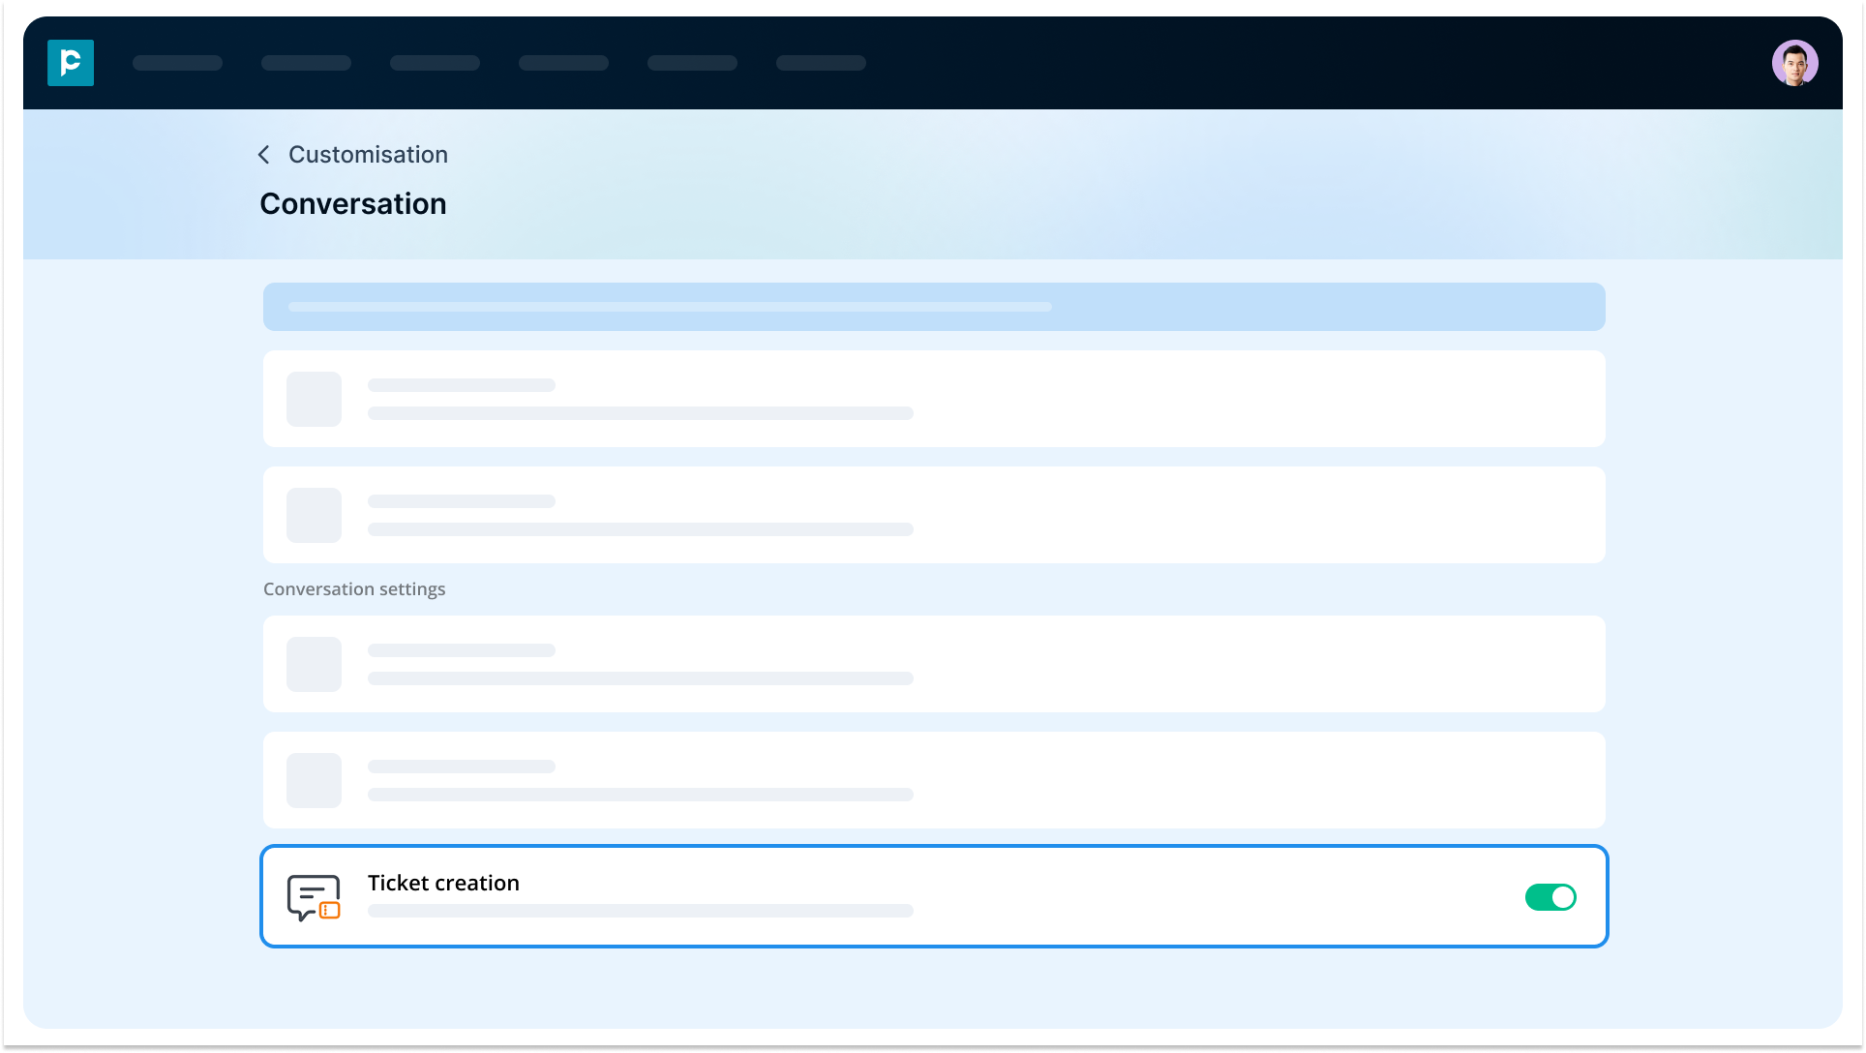Disable the Ticket creation toggle
The image size is (1866, 1053).
point(1550,896)
